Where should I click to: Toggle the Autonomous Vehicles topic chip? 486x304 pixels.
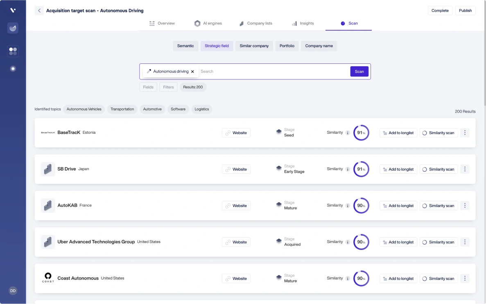[84, 109]
